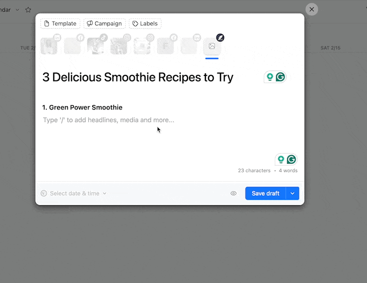The width and height of the screenshot is (367, 283).
Task: Click the green lightbulb icon beside the title
Action: point(270,77)
